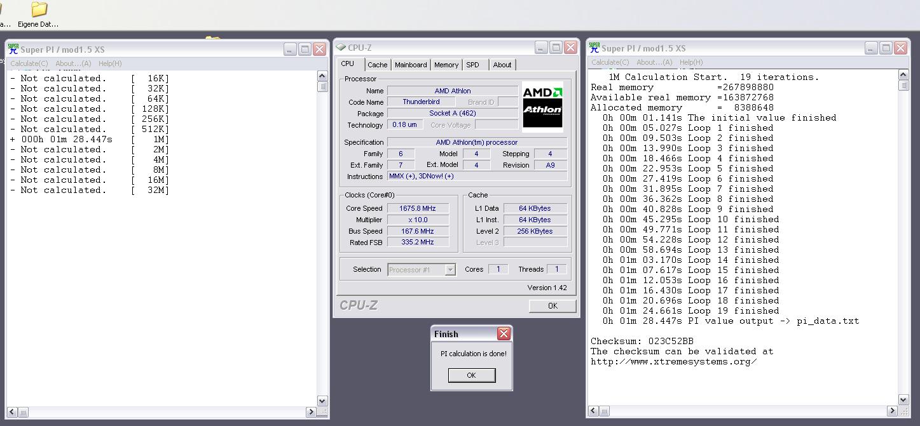Click the 1M result row 01m 28.447s
Viewport: 920px width, 426px height.
tap(90, 139)
